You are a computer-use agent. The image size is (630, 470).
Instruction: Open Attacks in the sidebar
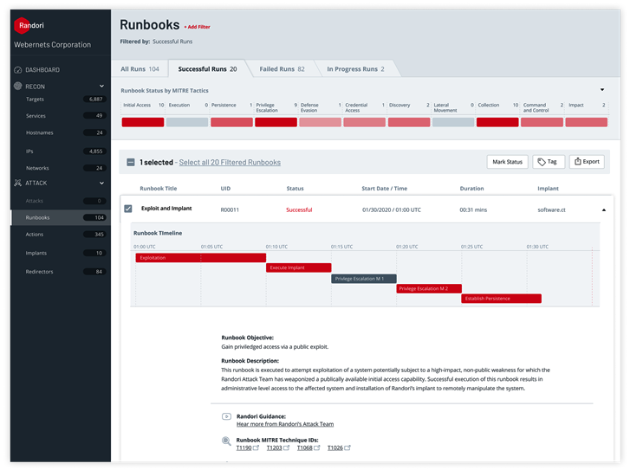click(x=61, y=201)
